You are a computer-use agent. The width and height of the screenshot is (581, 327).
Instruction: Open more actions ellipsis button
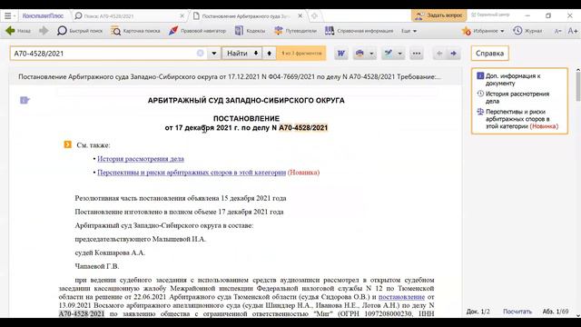[417, 54]
